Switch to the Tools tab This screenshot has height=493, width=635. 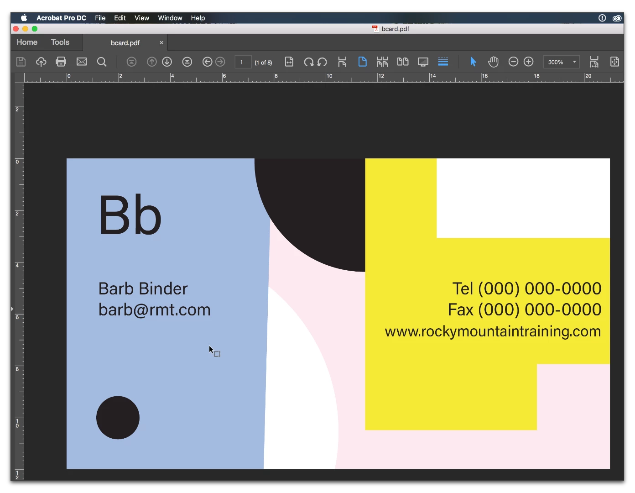click(60, 42)
